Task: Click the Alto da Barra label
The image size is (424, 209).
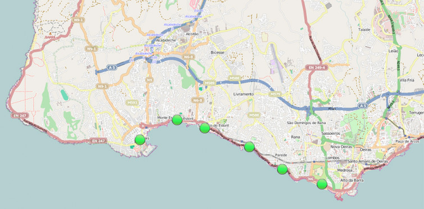Action: click(x=352, y=180)
